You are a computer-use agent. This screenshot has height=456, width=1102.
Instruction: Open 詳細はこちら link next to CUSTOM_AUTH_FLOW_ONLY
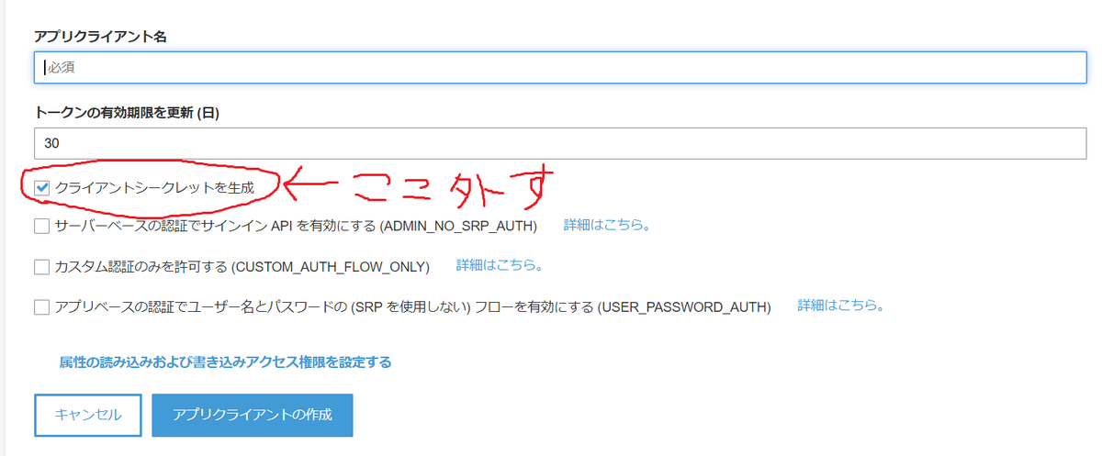(x=500, y=266)
